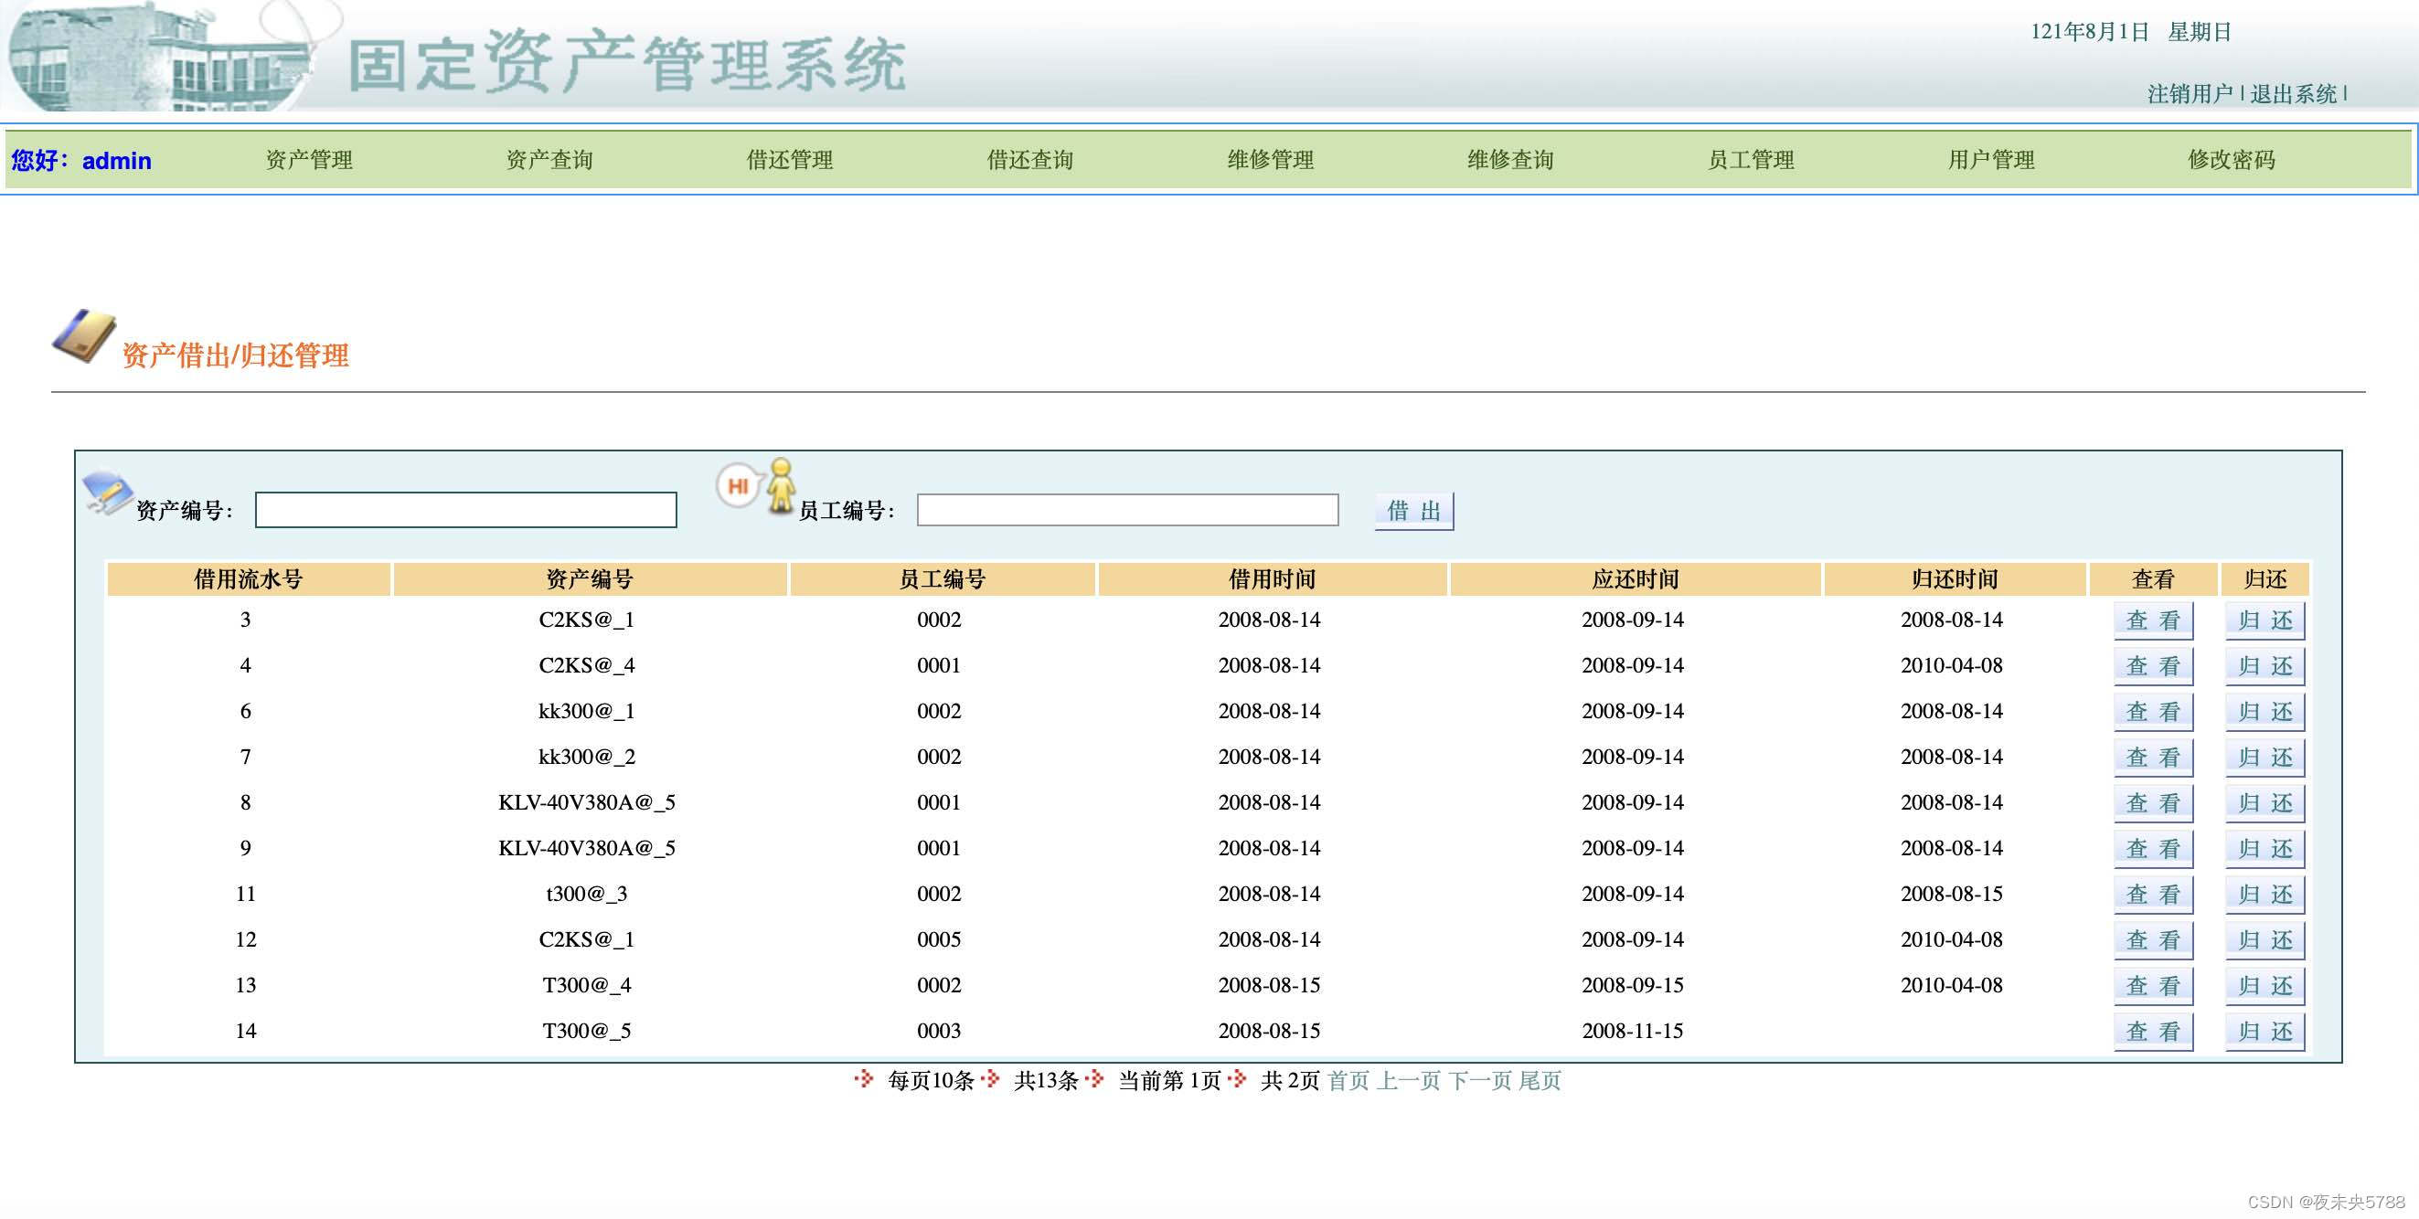2419x1219 pixels.
Task: Open the 借还查询 menu item
Action: [x=1029, y=161]
